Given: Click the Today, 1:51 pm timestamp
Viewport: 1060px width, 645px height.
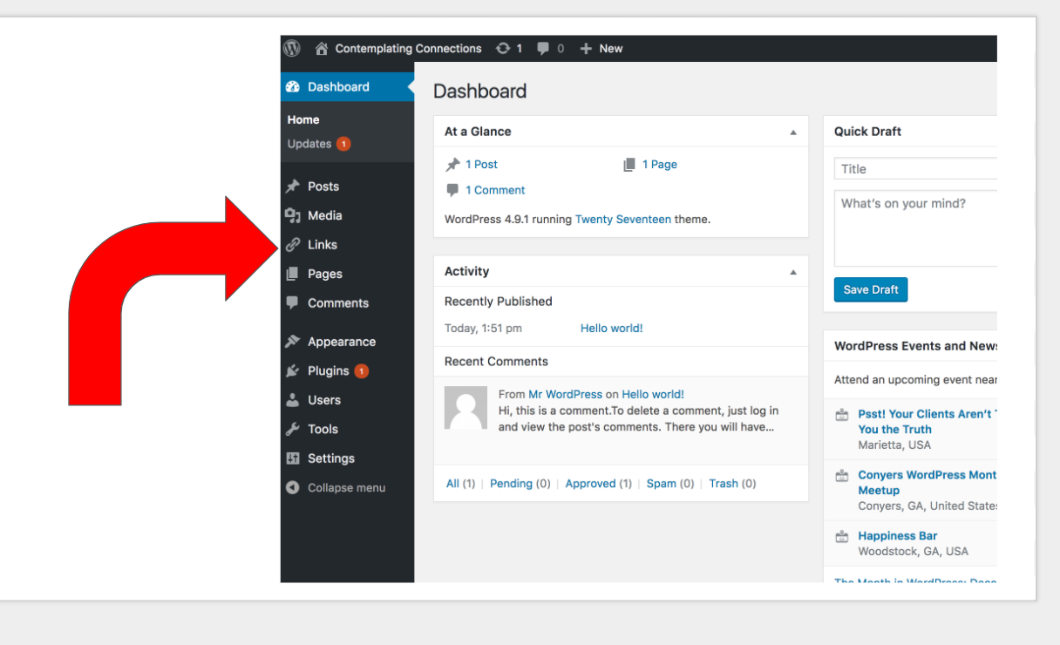Looking at the screenshot, I should coord(483,329).
